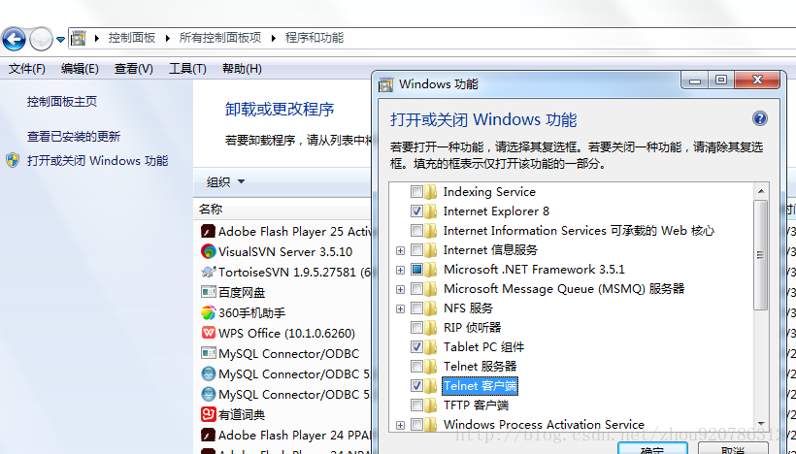Open the 组织 dropdown menu

coord(225,181)
